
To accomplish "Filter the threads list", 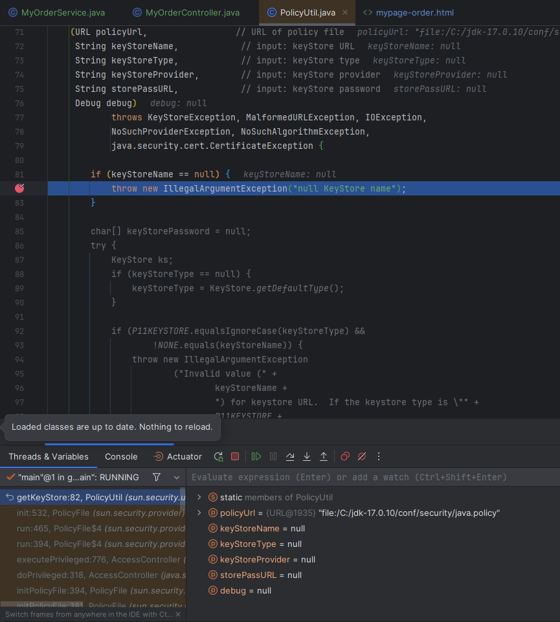I will point(157,477).
